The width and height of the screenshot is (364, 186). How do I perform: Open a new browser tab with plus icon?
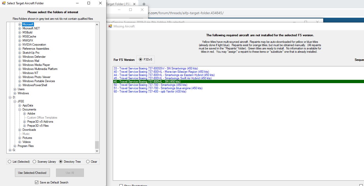pyautogui.click(x=144, y=4)
